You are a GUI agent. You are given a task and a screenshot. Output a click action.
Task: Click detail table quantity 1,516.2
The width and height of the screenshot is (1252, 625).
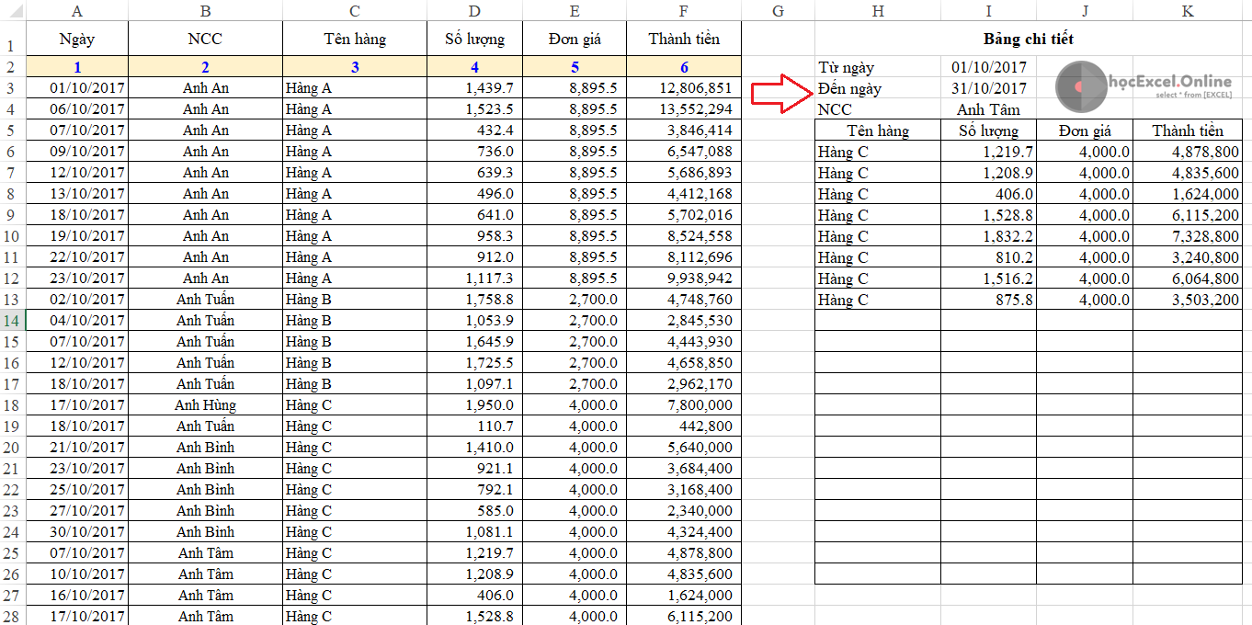(x=989, y=278)
